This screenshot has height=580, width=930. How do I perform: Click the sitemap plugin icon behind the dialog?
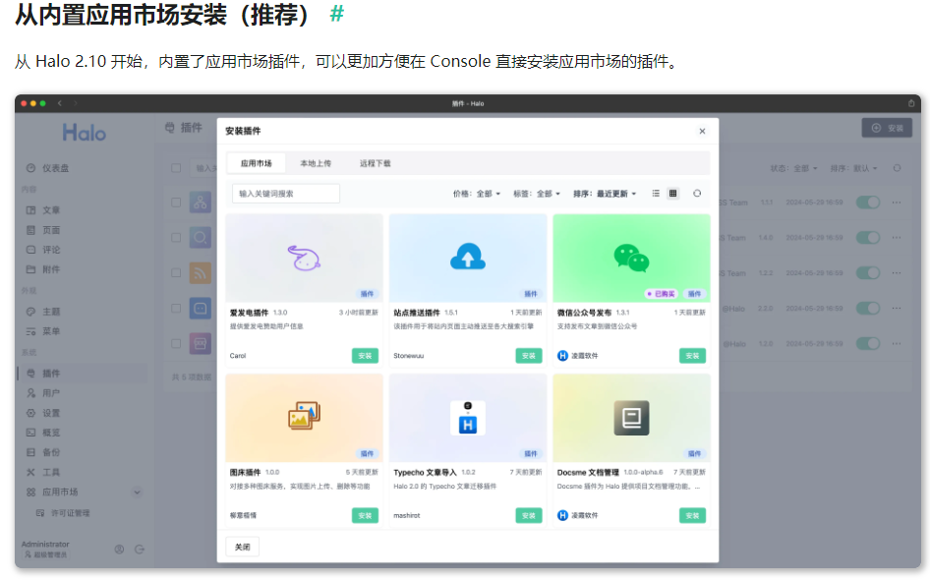[201, 203]
